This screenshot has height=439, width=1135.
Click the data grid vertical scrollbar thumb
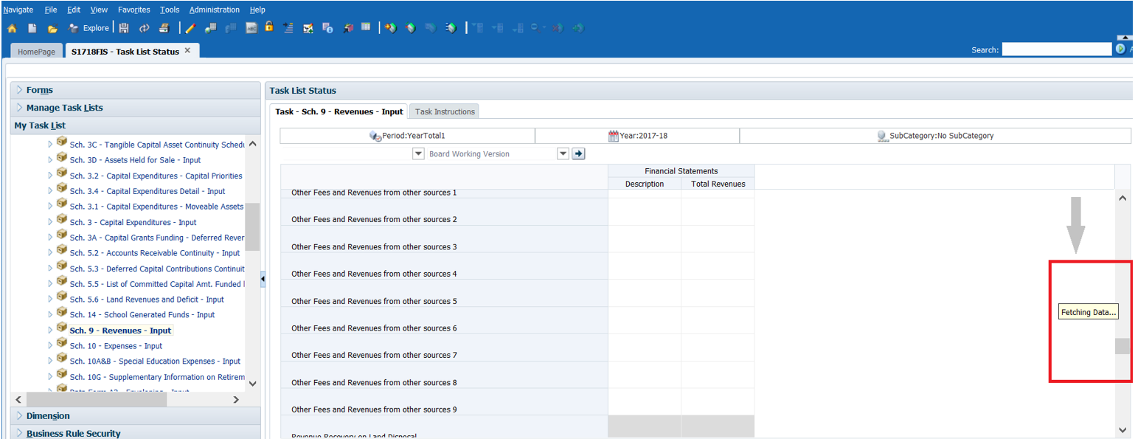tap(1122, 346)
